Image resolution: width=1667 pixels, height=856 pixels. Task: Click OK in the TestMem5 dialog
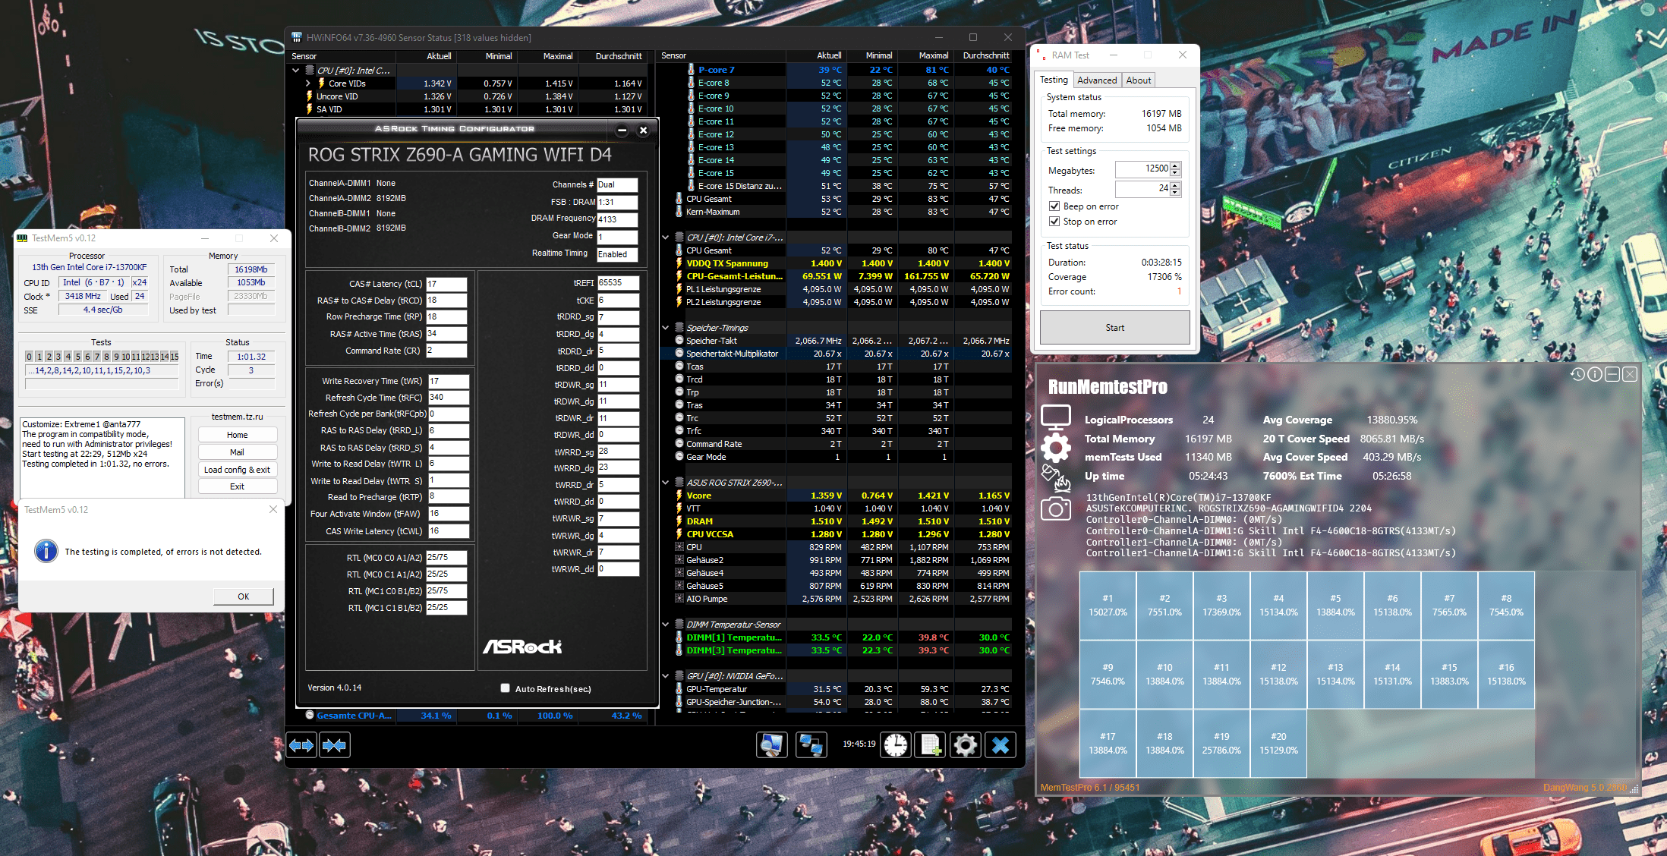[x=244, y=596]
